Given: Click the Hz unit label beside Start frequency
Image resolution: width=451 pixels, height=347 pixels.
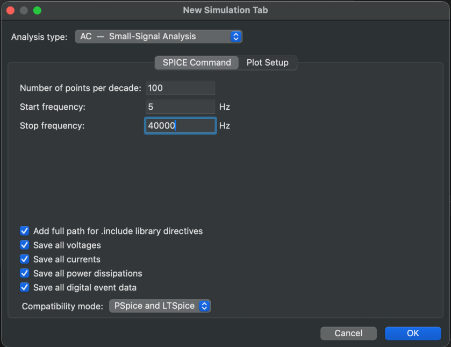Looking at the screenshot, I should tap(224, 107).
